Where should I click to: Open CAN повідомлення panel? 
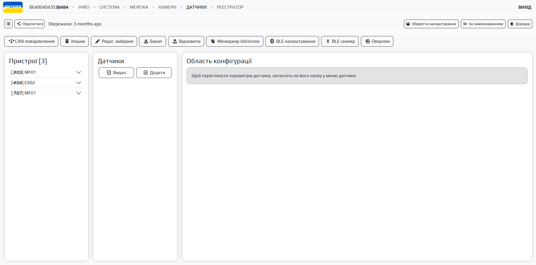tap(31, 41)
